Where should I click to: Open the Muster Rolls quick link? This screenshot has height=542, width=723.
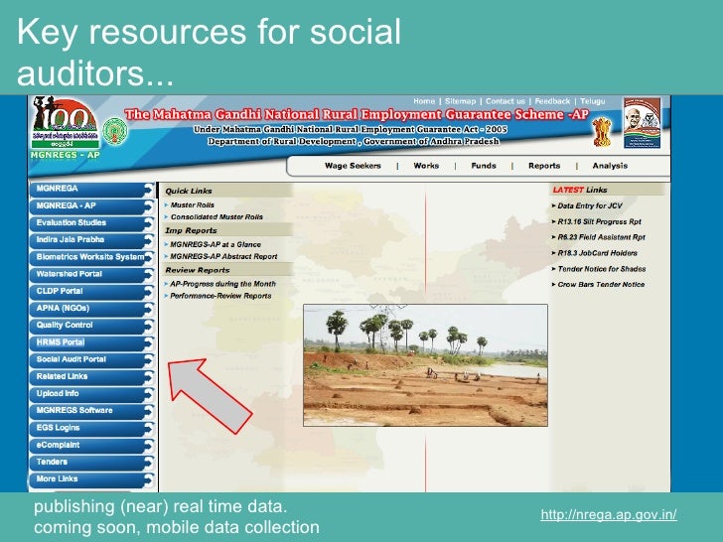point(193,205)
